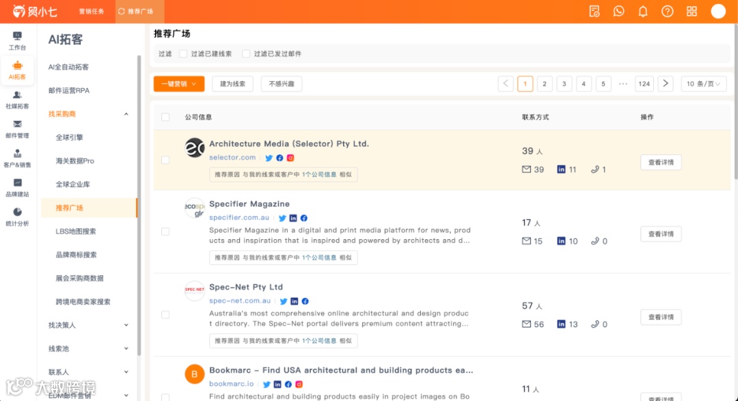Go to previous page arrow
Viewport: 738px width, 401px height.
(x=506, y=84)
